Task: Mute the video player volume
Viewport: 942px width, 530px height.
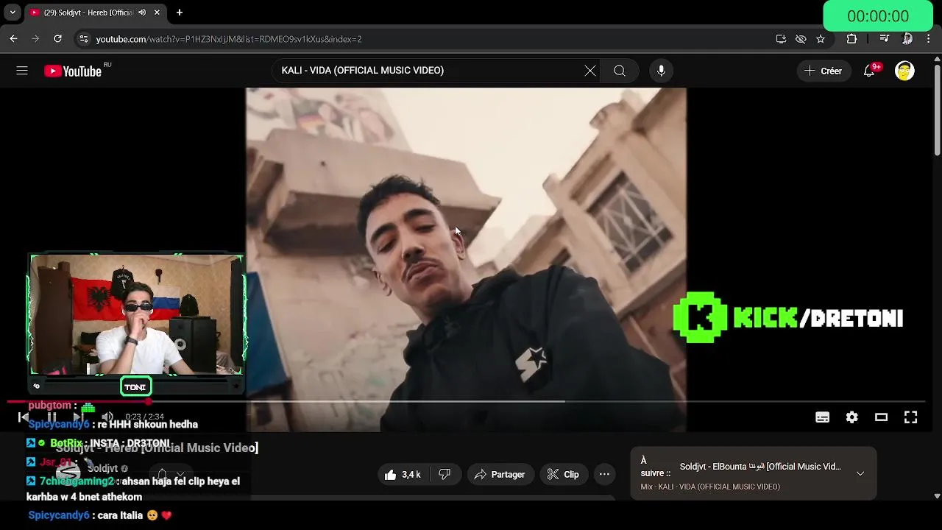Action: click(x=107, y=417)
